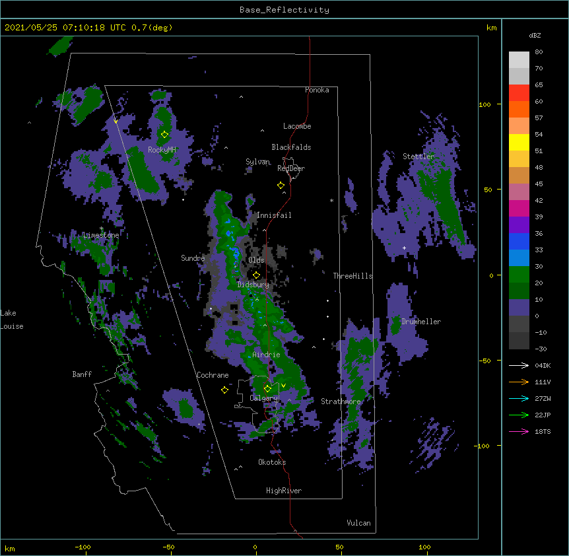Click white cross marker south of Stettler
The height and width of the screenshot is (556, 569).
pyautogui.click(x=404, y=248)
